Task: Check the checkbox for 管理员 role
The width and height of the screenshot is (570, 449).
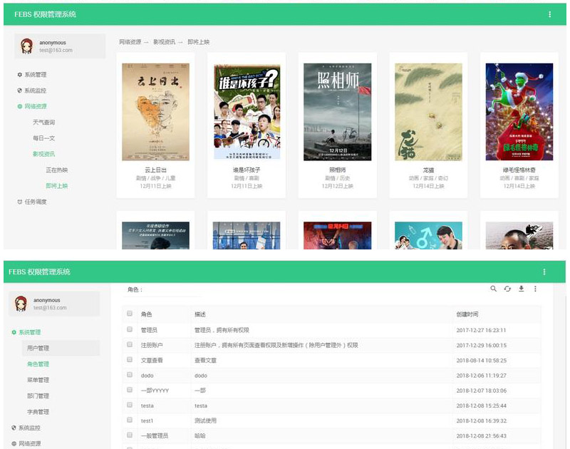Action: 130,329
